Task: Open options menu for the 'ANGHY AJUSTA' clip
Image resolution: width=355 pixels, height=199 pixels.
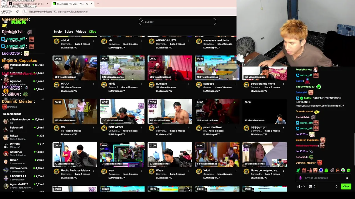Action: [x=189, y=41]
